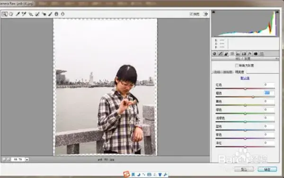The height and width of the screenshot is (178, 284).
Task: Toggle the Sogou 英 language mode
Action: 133,175
